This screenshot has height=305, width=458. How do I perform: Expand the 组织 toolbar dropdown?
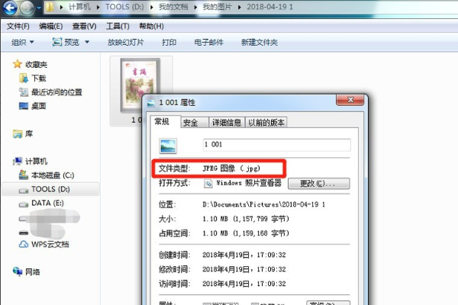click(x=22, y=43)
